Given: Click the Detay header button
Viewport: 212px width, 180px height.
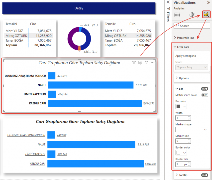Looking at the screenshot, I should (79, 8).
